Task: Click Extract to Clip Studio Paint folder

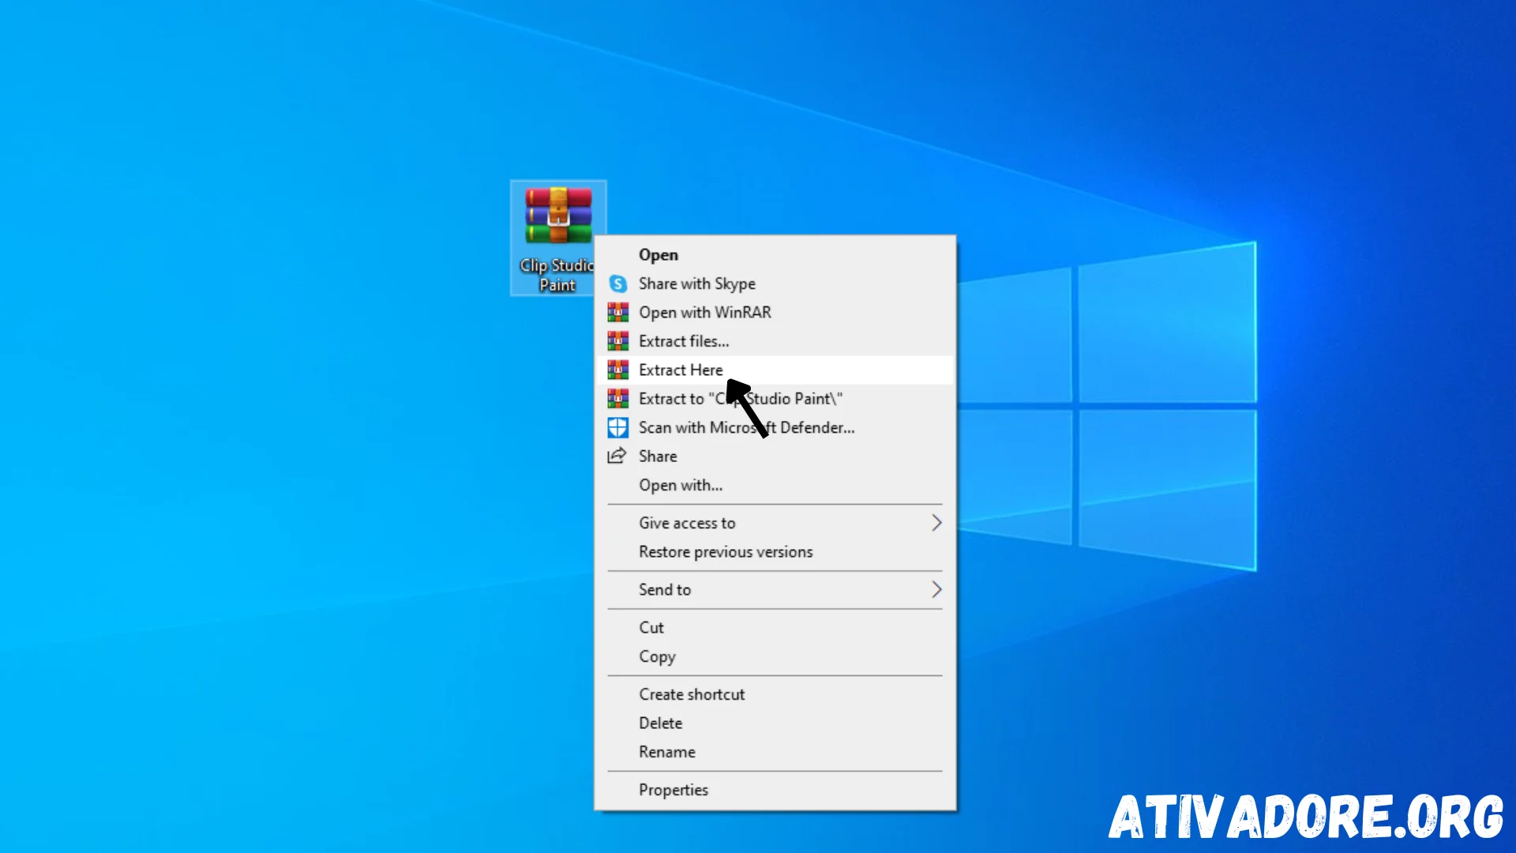Action: 741,398
